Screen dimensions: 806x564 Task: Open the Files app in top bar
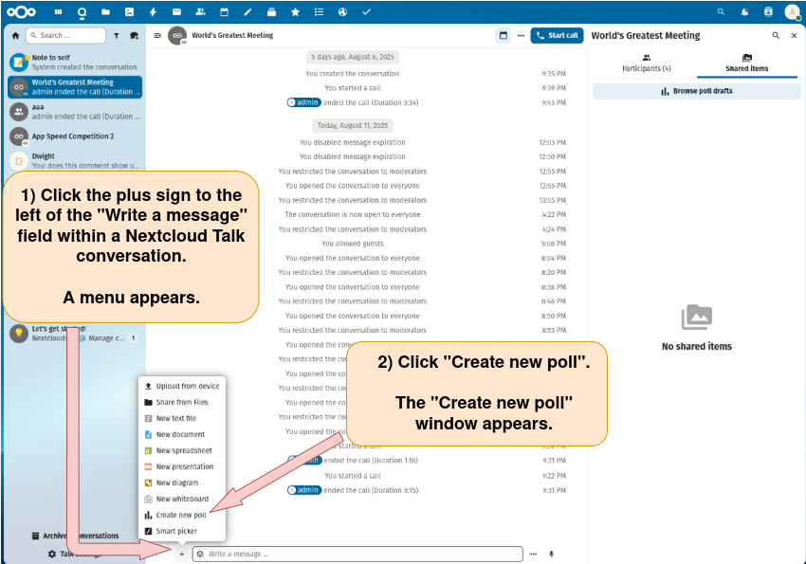click(104, 11)
